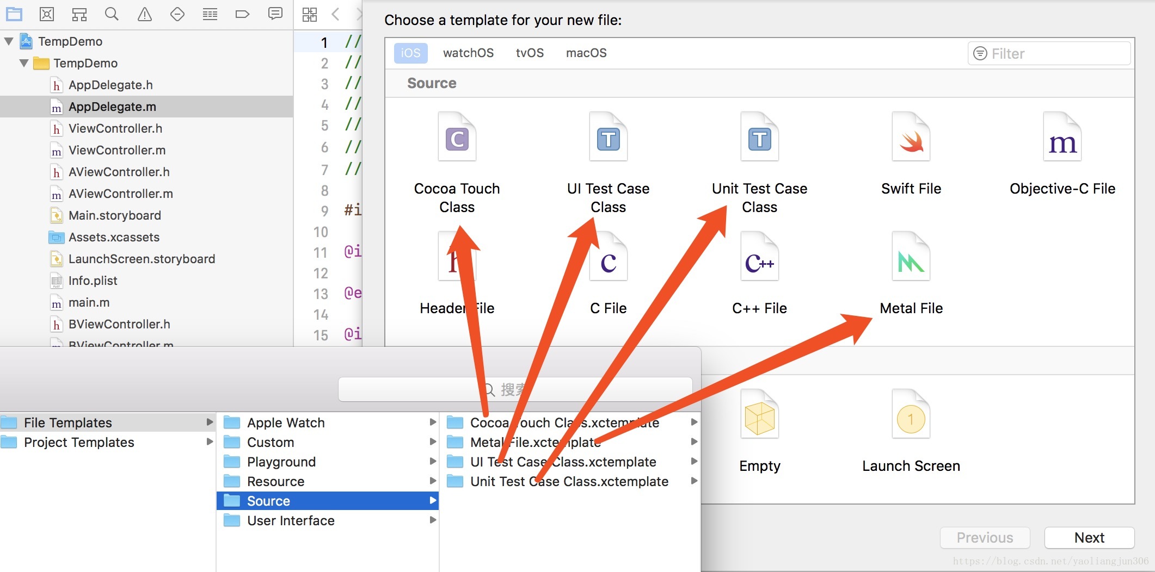Image resolution: width=1155 pixels, height=572 pixels.
Task: Select the Launch Screen template
Action: click(x=911, y=431)
